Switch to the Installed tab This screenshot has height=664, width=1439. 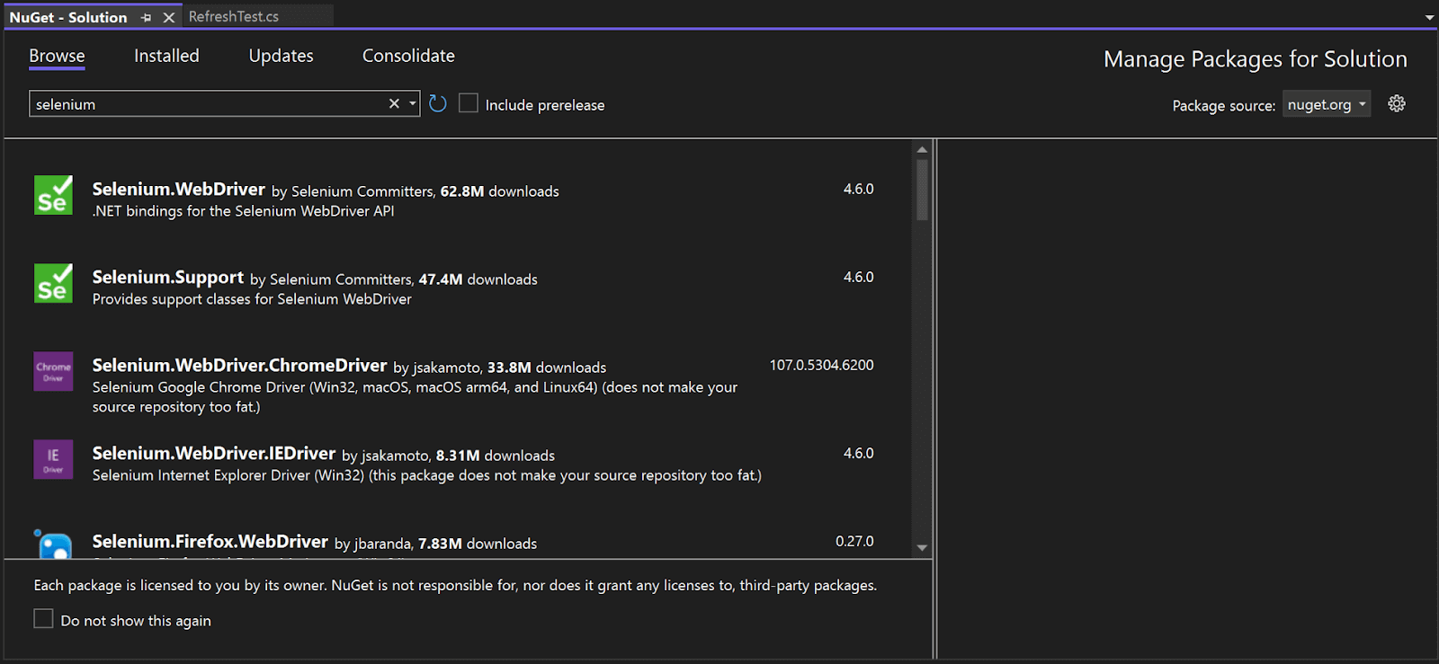(166, 56)
